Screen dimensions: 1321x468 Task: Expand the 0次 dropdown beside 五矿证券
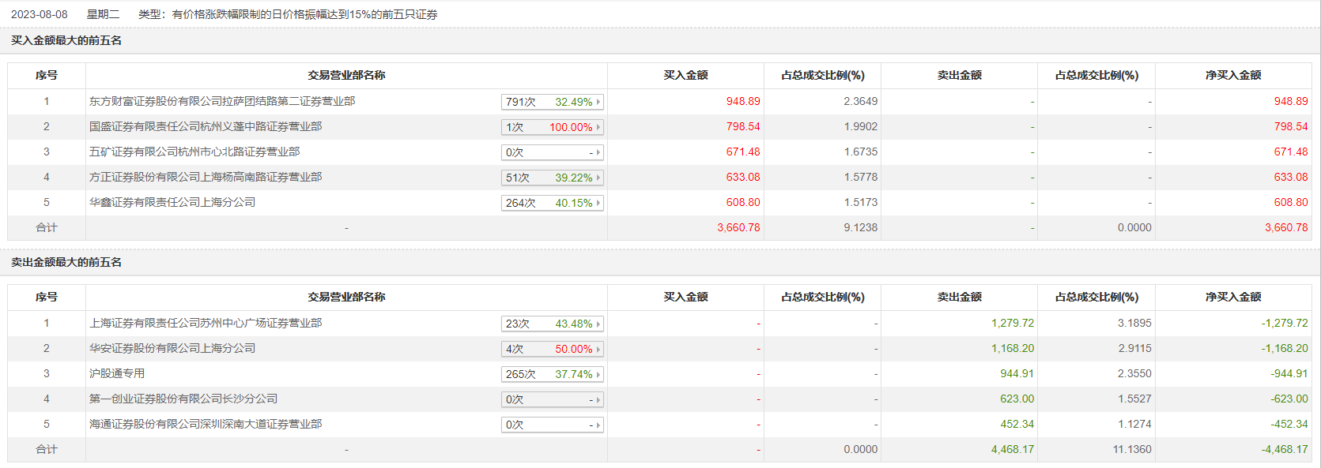[x=552, y=152]
